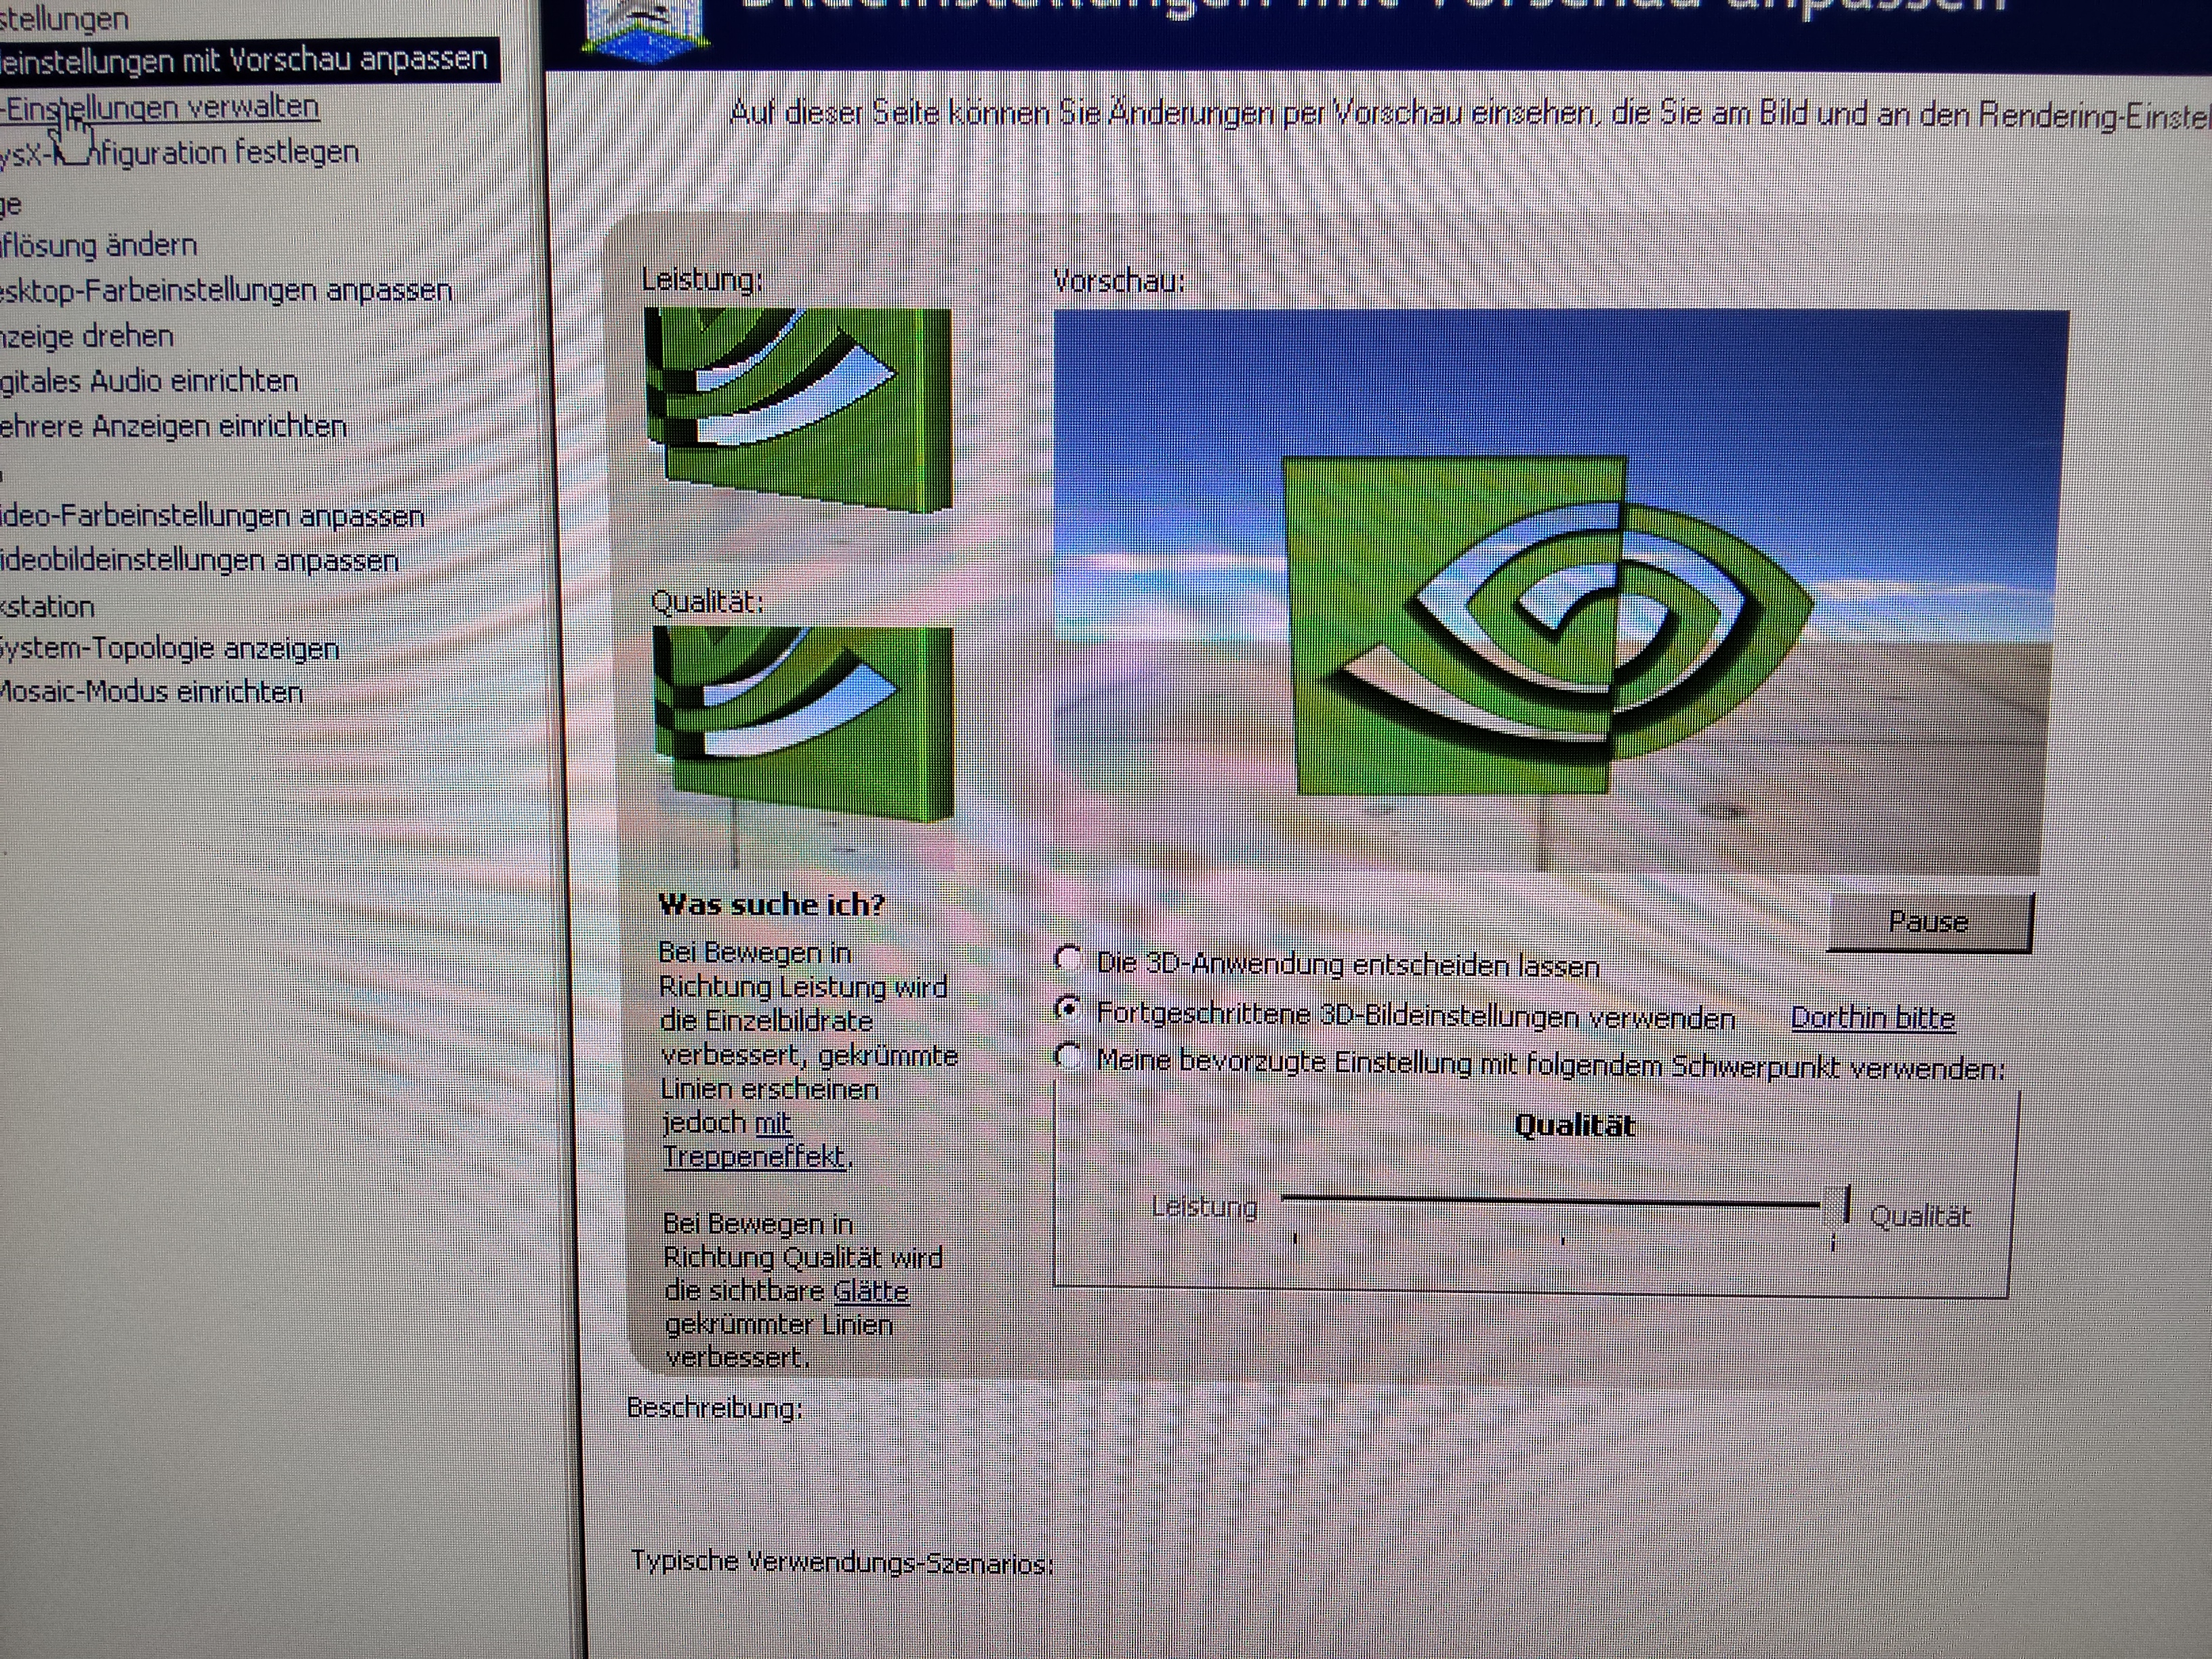Click the 'Typische Verwendungs-Szenarios:' label
Viewport: 2212px width, 1659px height.
[842, 1562]
